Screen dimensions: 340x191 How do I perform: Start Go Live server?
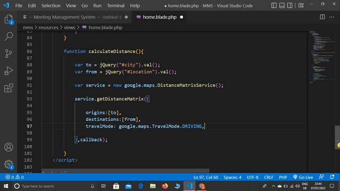(303, 177)
